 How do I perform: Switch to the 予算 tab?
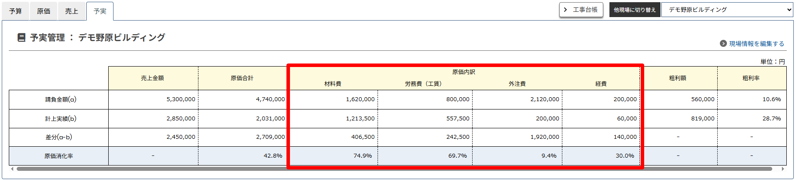click(15, 11)
